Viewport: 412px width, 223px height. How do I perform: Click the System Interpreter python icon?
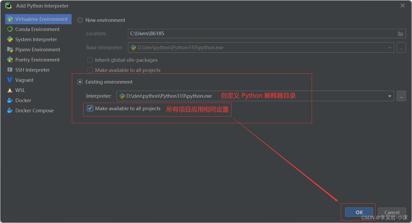(10, 39)
